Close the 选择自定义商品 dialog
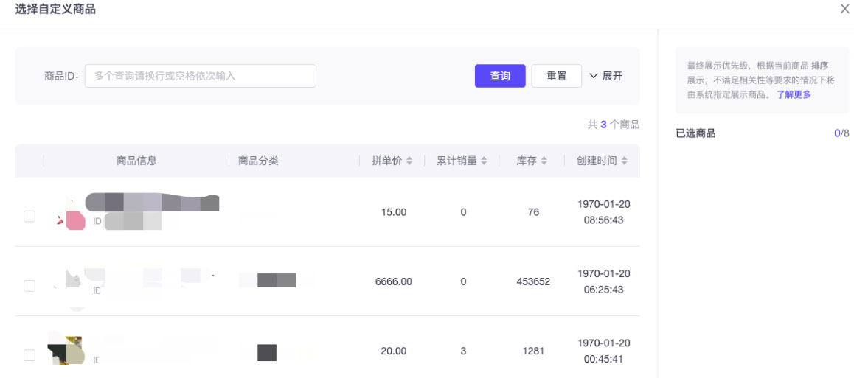The width and height of the screenshot is (854, 378). [844, 9]
